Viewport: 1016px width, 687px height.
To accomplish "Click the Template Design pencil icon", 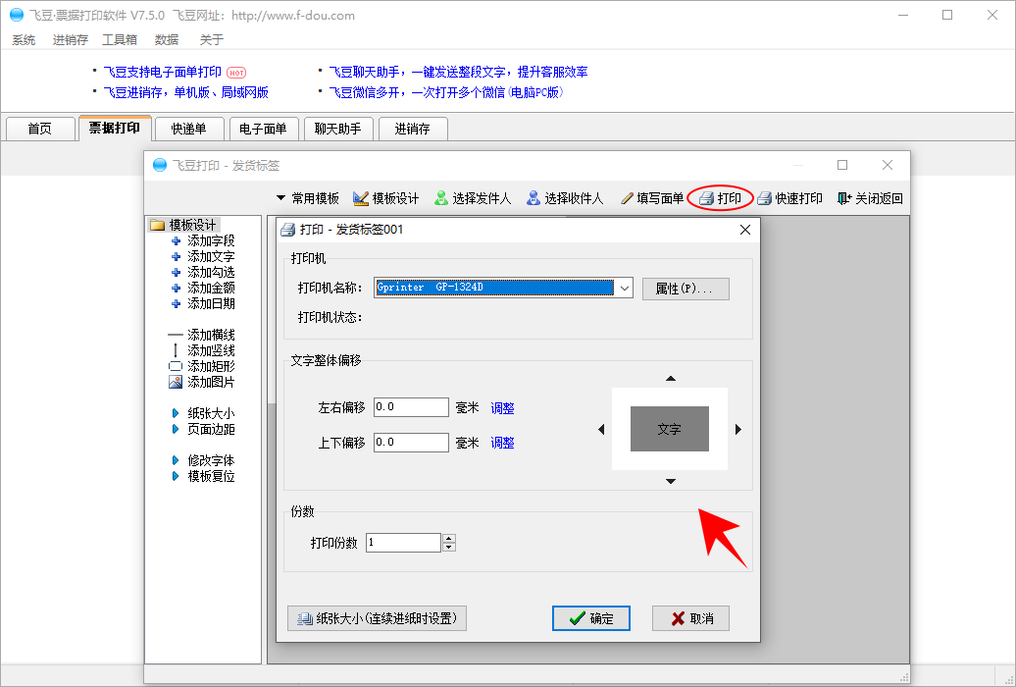I will click(x=361, y=198).
